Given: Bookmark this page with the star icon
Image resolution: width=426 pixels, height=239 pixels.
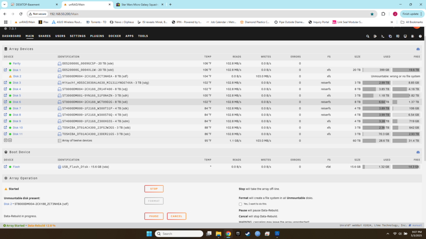Looking at the screenshot, I should (x=372, y=14).
